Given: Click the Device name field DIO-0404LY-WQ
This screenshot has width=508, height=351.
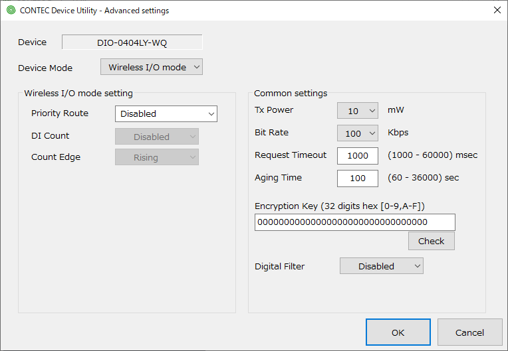Looking at the screenshot, I should coord(132,42).
